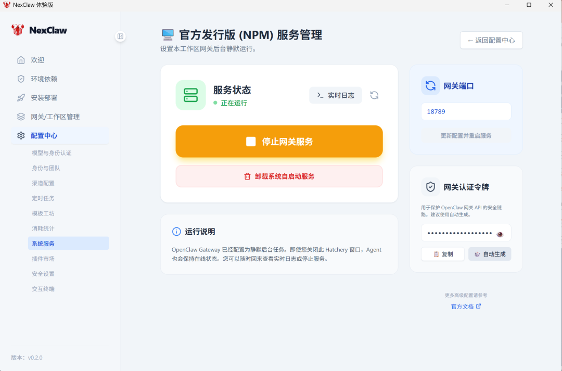
Task: Collapse the sidebar using the panel icon
Action: coord(120,36)
